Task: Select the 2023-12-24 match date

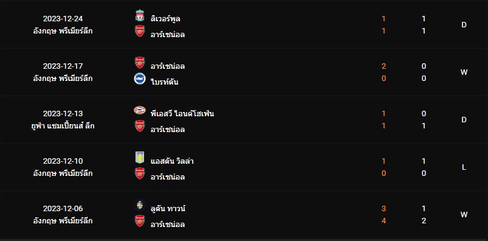Action: click(x=63, y=19)
